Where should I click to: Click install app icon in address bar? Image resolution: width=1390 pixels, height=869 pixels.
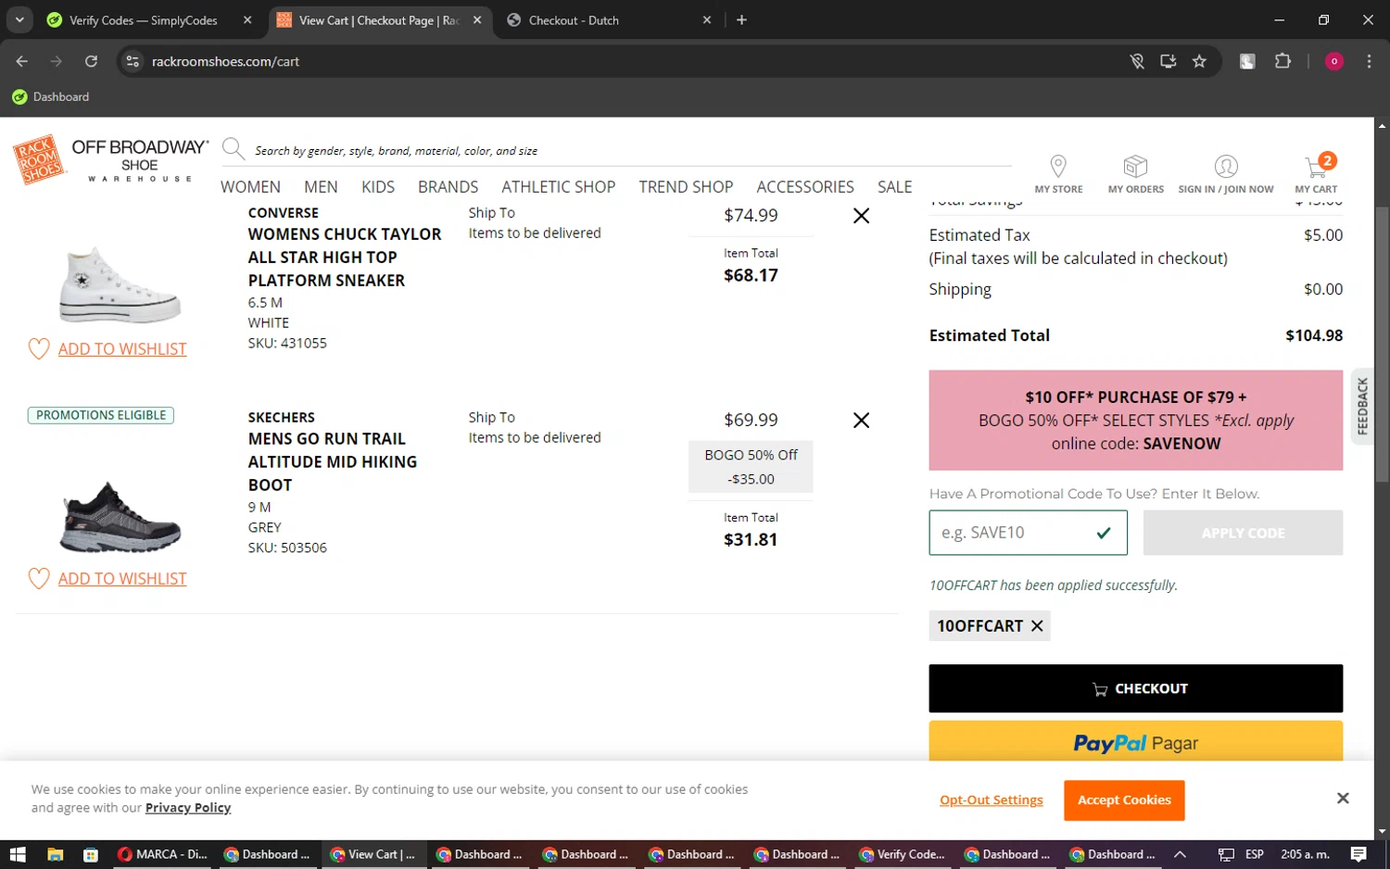[1168, 61]
